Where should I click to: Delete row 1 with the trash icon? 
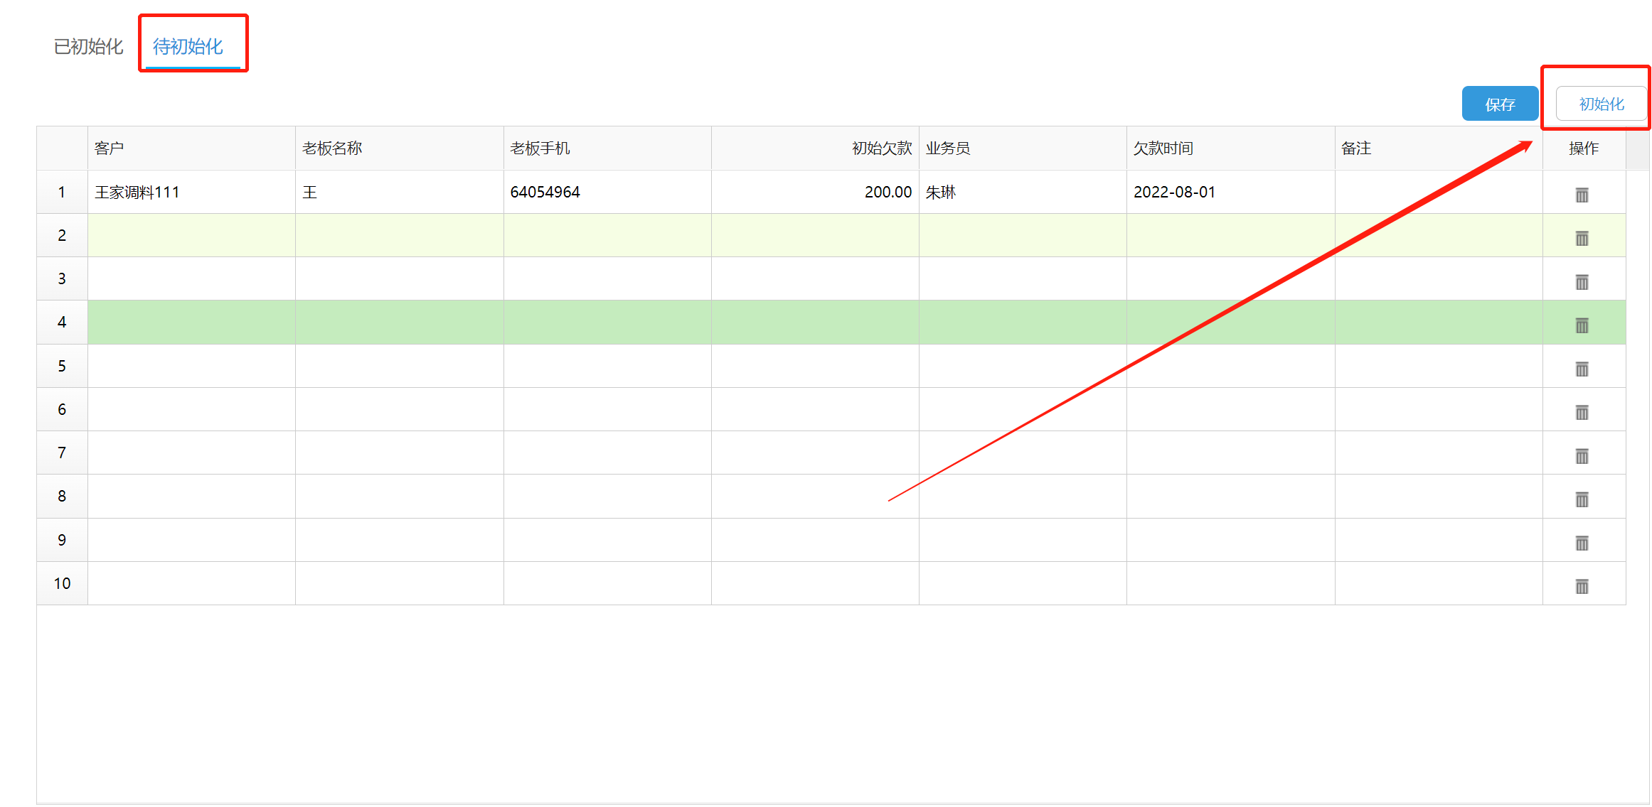click(x=1582, y=195)
